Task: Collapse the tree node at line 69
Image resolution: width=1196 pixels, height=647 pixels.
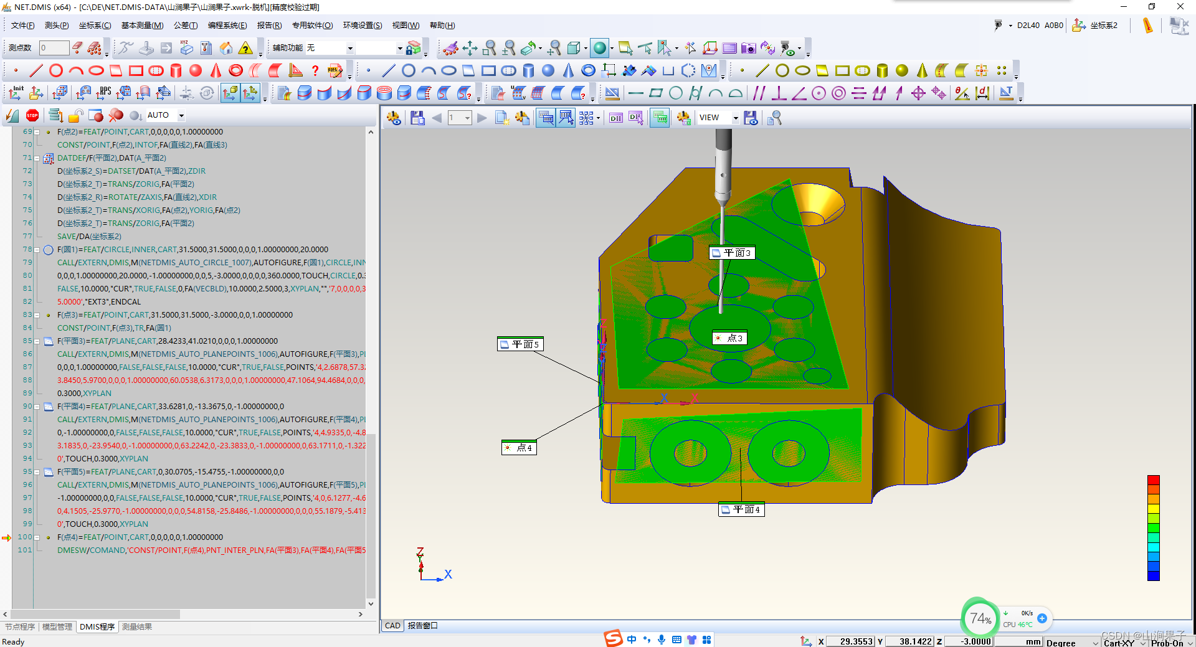Action: 37,132
